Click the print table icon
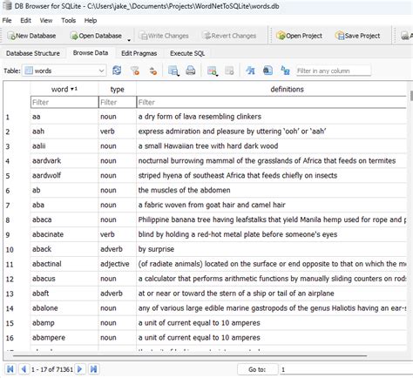 [191, 71]
